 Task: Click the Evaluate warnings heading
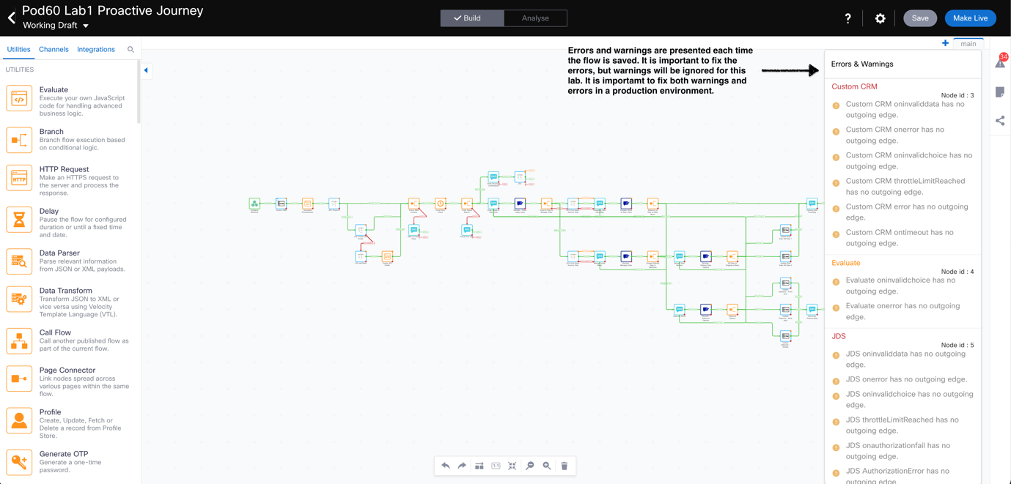[x=846, y=263]
